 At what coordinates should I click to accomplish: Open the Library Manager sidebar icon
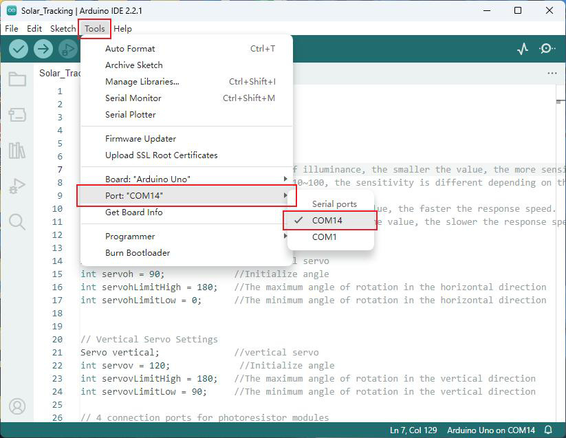pyautogui.click(x=17, y=150)
